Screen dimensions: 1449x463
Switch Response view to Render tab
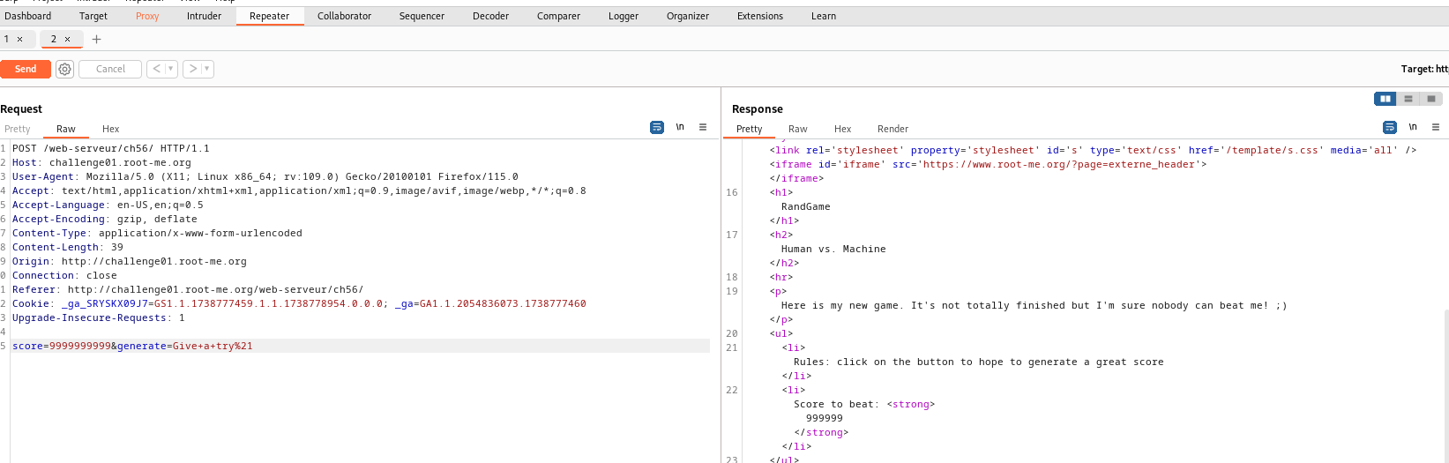(x=893, y=129)
